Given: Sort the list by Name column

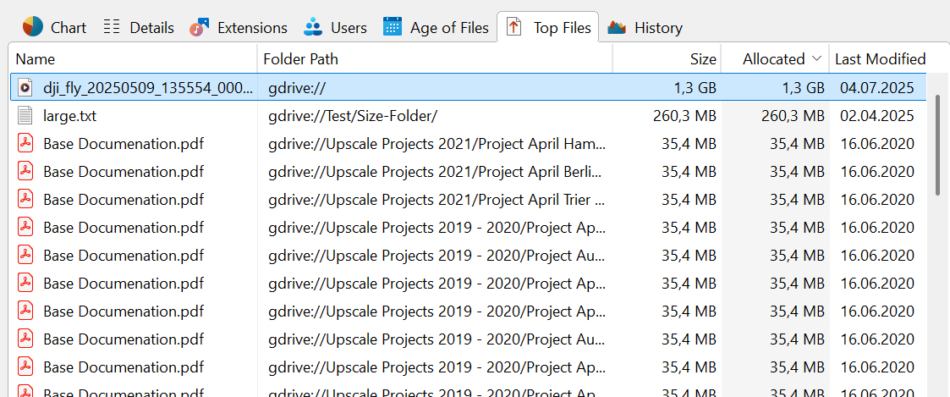Looking at the screenshot, I should click(x=36, y=58).
